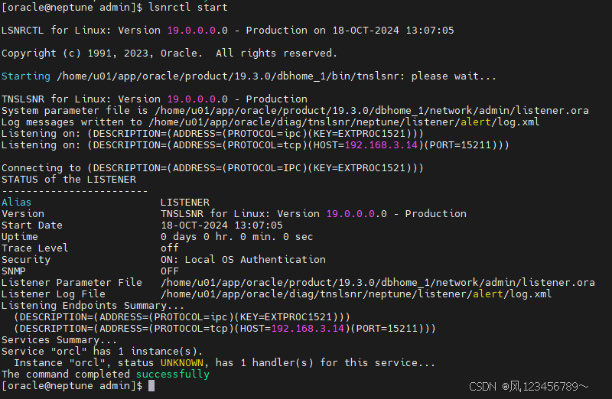Click the Oracle copyright line
This screenshot has height=399, width=612.
169,54
